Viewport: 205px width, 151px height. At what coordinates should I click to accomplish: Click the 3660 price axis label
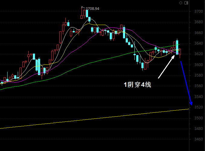pyautogui.click(x=199, y=33)
